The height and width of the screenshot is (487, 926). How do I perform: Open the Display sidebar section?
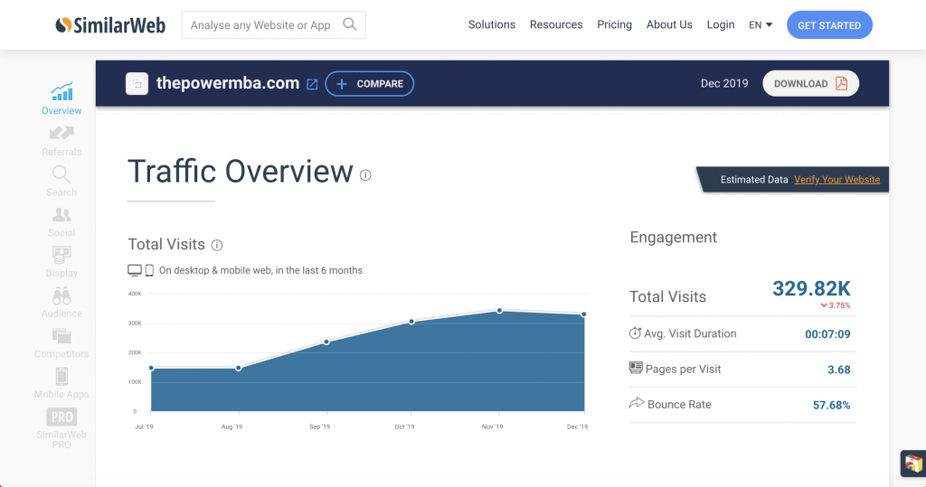click(x=61, y=262)
